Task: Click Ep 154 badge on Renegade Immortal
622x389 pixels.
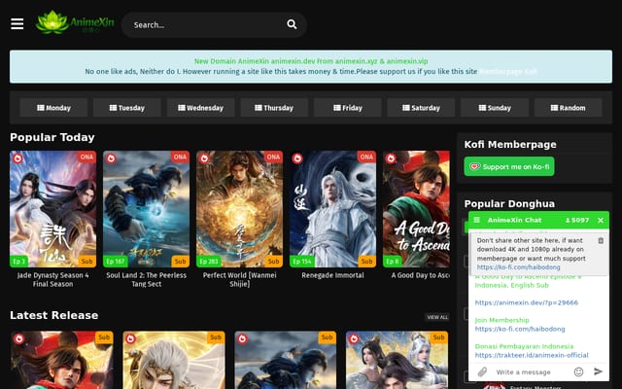Action: click(x=302, y=262)
